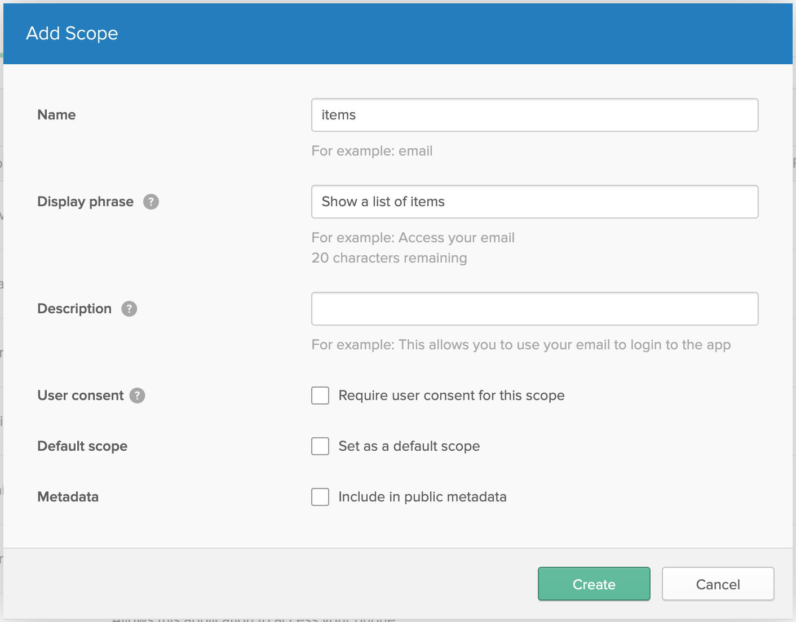
Task: Check Include in public metadata box
Action: 320,497
